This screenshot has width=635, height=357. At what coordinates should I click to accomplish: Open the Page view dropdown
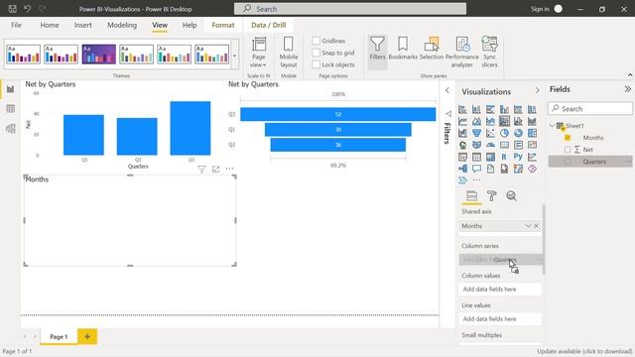tap(258, 53)
